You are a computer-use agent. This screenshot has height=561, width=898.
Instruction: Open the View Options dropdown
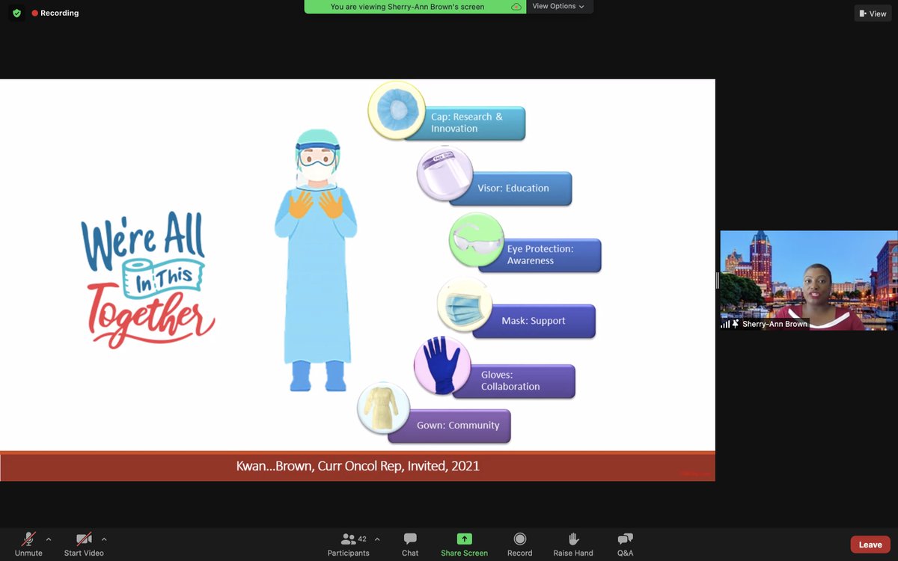click(x=560, y=6)
